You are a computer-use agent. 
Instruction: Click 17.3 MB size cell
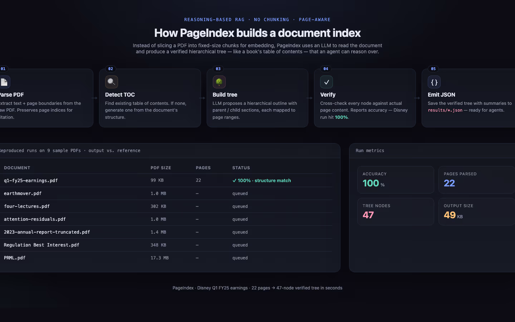coord(160,258)
